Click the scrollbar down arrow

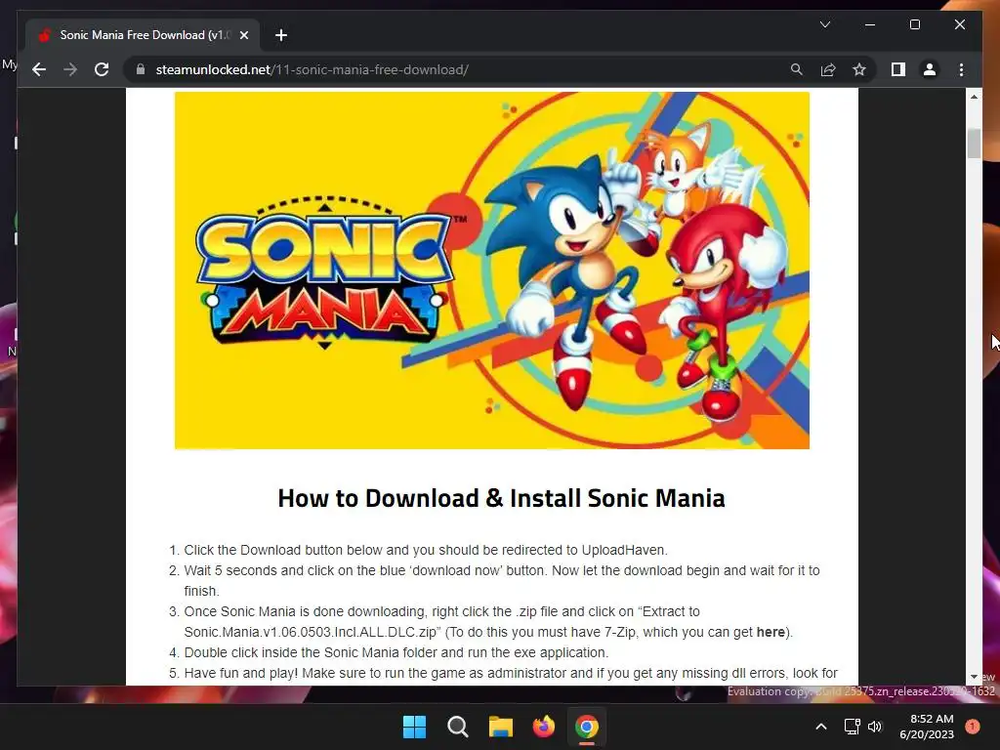coord(974,677)
